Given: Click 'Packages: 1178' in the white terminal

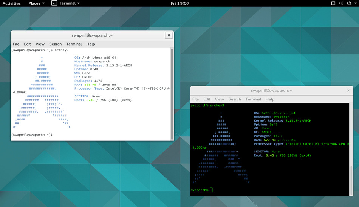Looking at the screenshot, I should 88,81.
